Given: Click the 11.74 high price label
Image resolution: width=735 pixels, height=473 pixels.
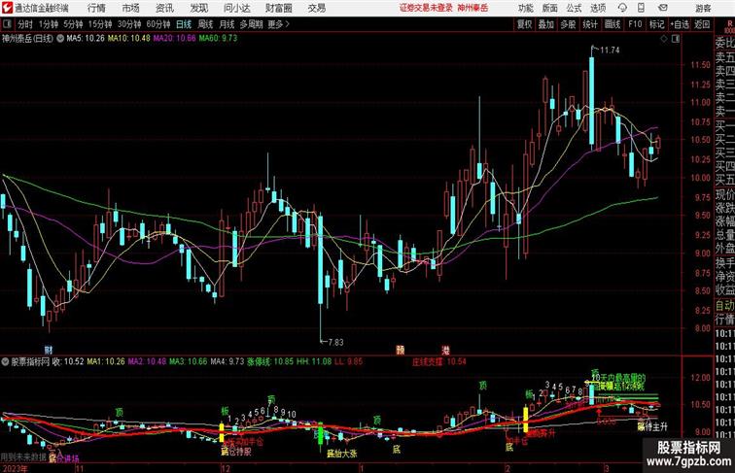Looking at the screenshot, I should coord(610,51).
